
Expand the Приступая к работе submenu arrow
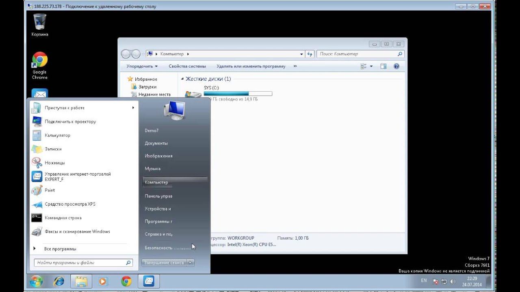pyautogui.click(x=133, y=107)
